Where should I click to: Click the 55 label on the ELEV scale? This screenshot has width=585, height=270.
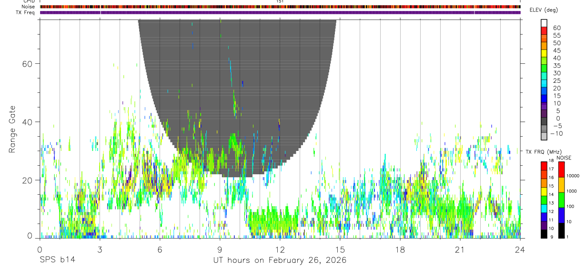[557, 36]
